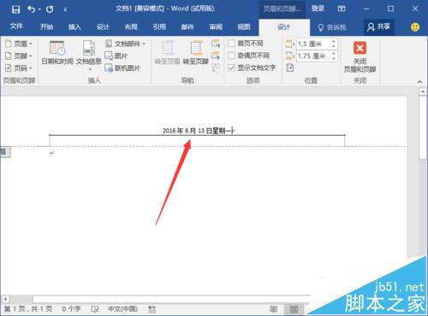The height and width of the screenshot is (316, 428).
Task: Click the vertical scrollbar thumb
Action: click(423, 127)
